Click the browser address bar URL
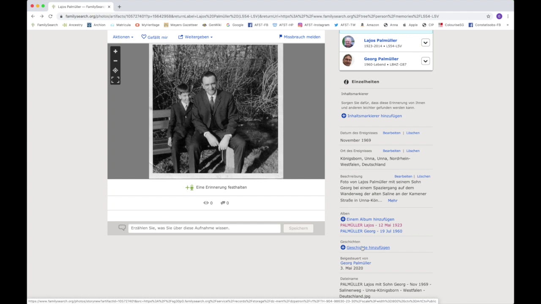This screenshot has height=304, width=541. click(x=252, y=16)
